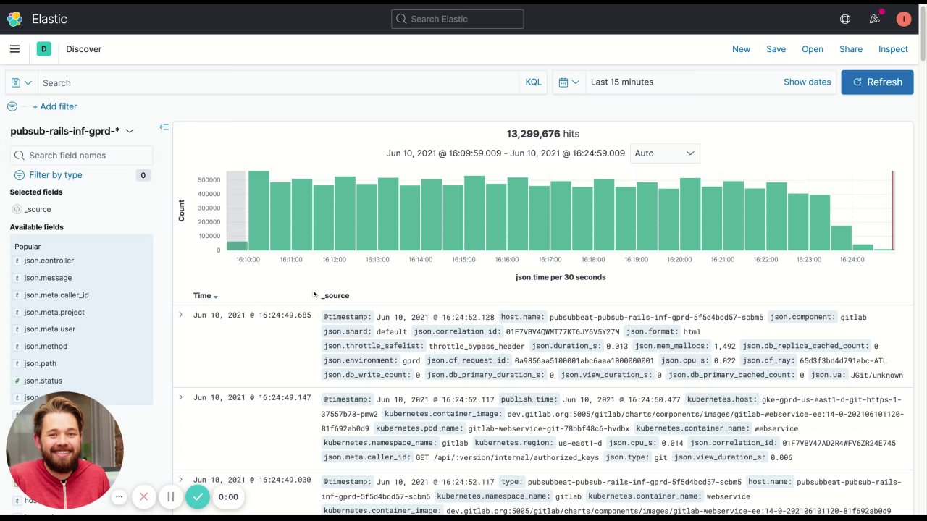
Task: Expand the 16:24:49.685 log row
Action: 180,315
